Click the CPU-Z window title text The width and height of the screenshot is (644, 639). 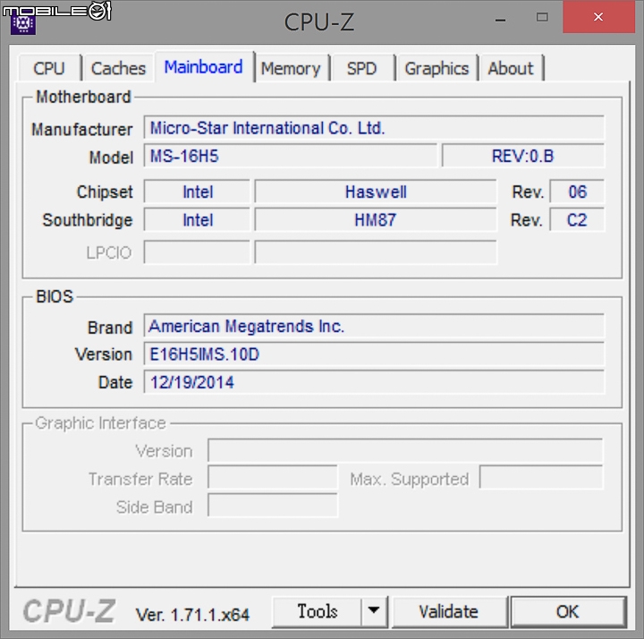point(318,21)
